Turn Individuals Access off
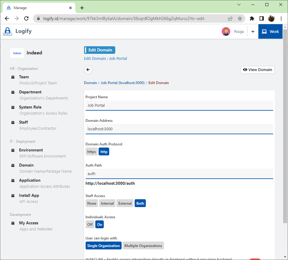288x260 pixels. [90, 225]
